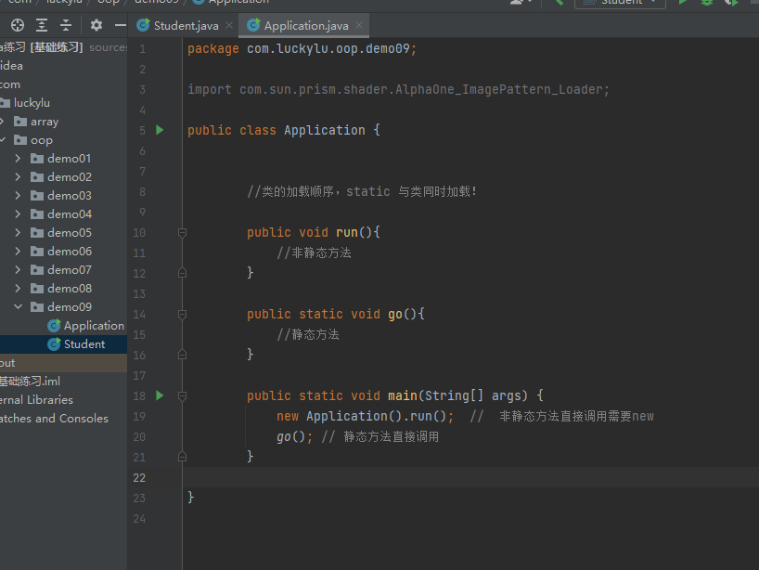Expand the demo01 folder
The height and width of the screenshot is (570, 759).
(19, 159)
